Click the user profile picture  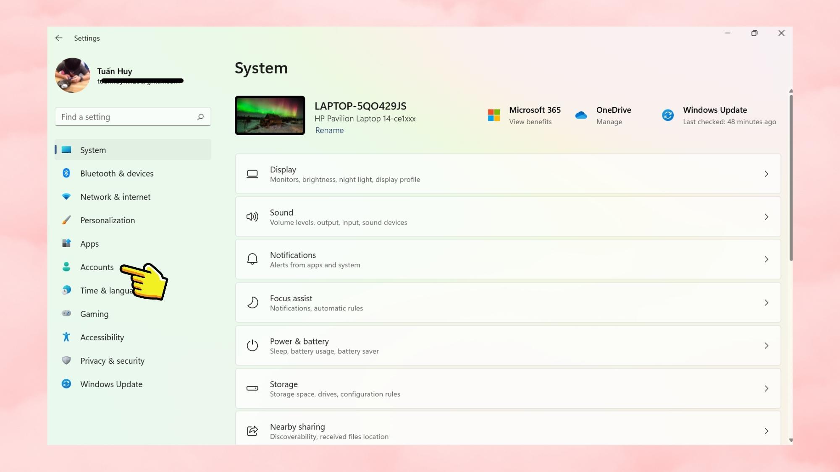73,75
